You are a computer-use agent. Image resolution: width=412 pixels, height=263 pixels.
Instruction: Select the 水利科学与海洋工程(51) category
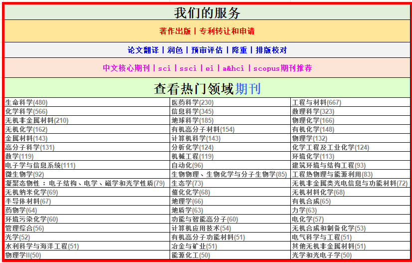(x=42, y=246)
